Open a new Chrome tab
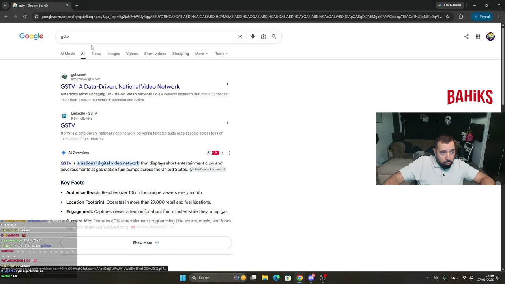The width and height of the screenshot is (505, 284). click(77, 6)
